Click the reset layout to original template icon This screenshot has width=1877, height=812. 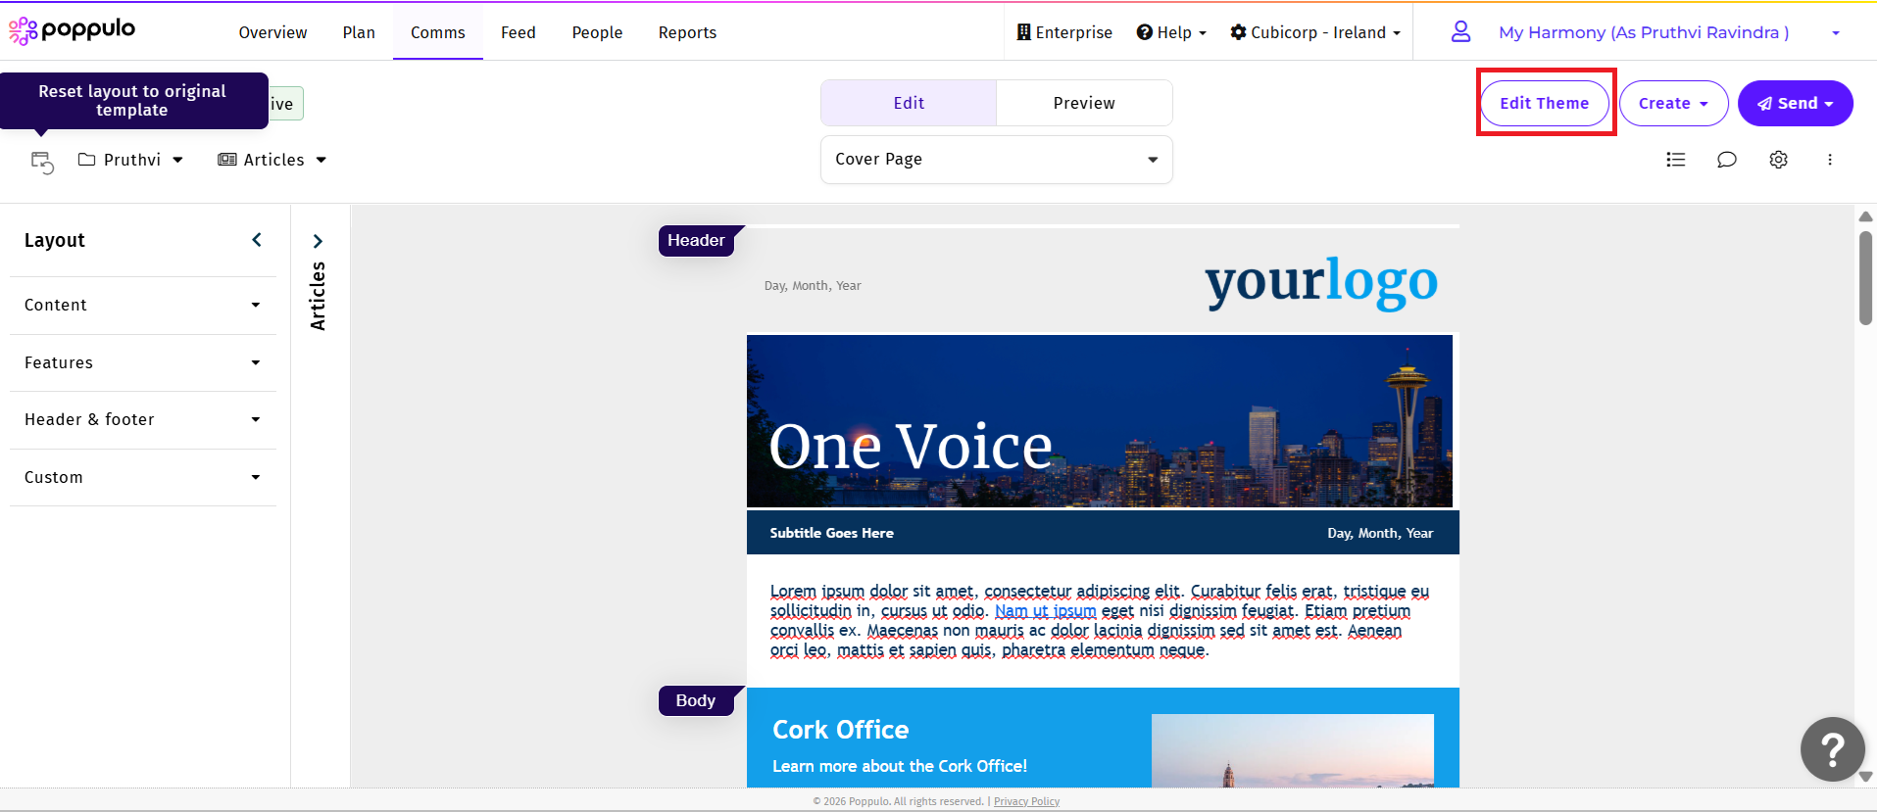(x=42, y=162)
